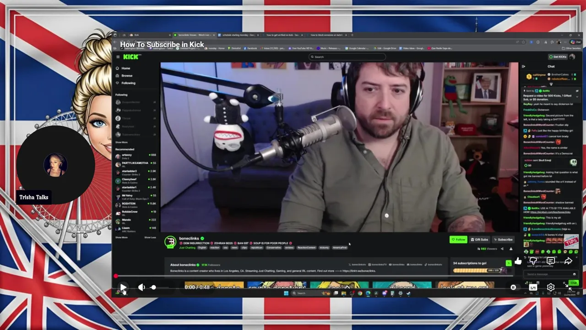
Task: Expand Show More under Following list
Action: pyautogui.click(x=121, y=142)
